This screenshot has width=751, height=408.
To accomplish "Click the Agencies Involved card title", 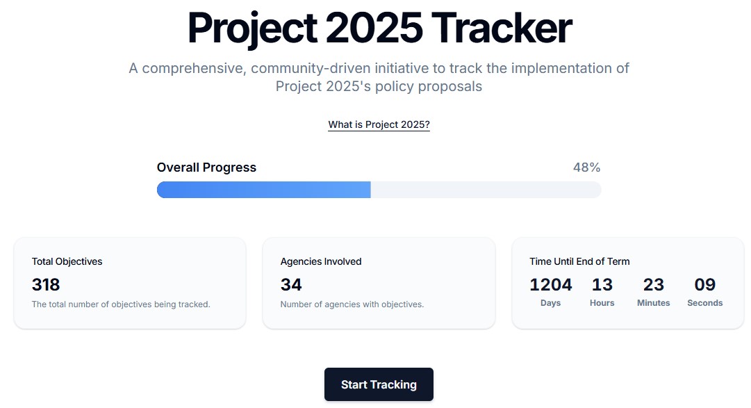I will click(x=321, y=261).
